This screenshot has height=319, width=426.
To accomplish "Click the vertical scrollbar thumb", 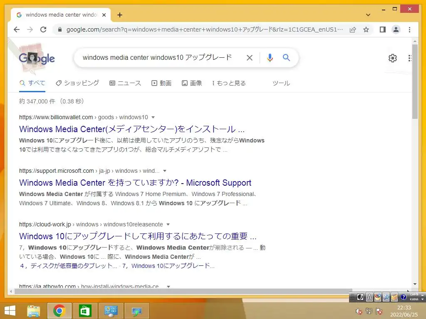I will 415,81.
